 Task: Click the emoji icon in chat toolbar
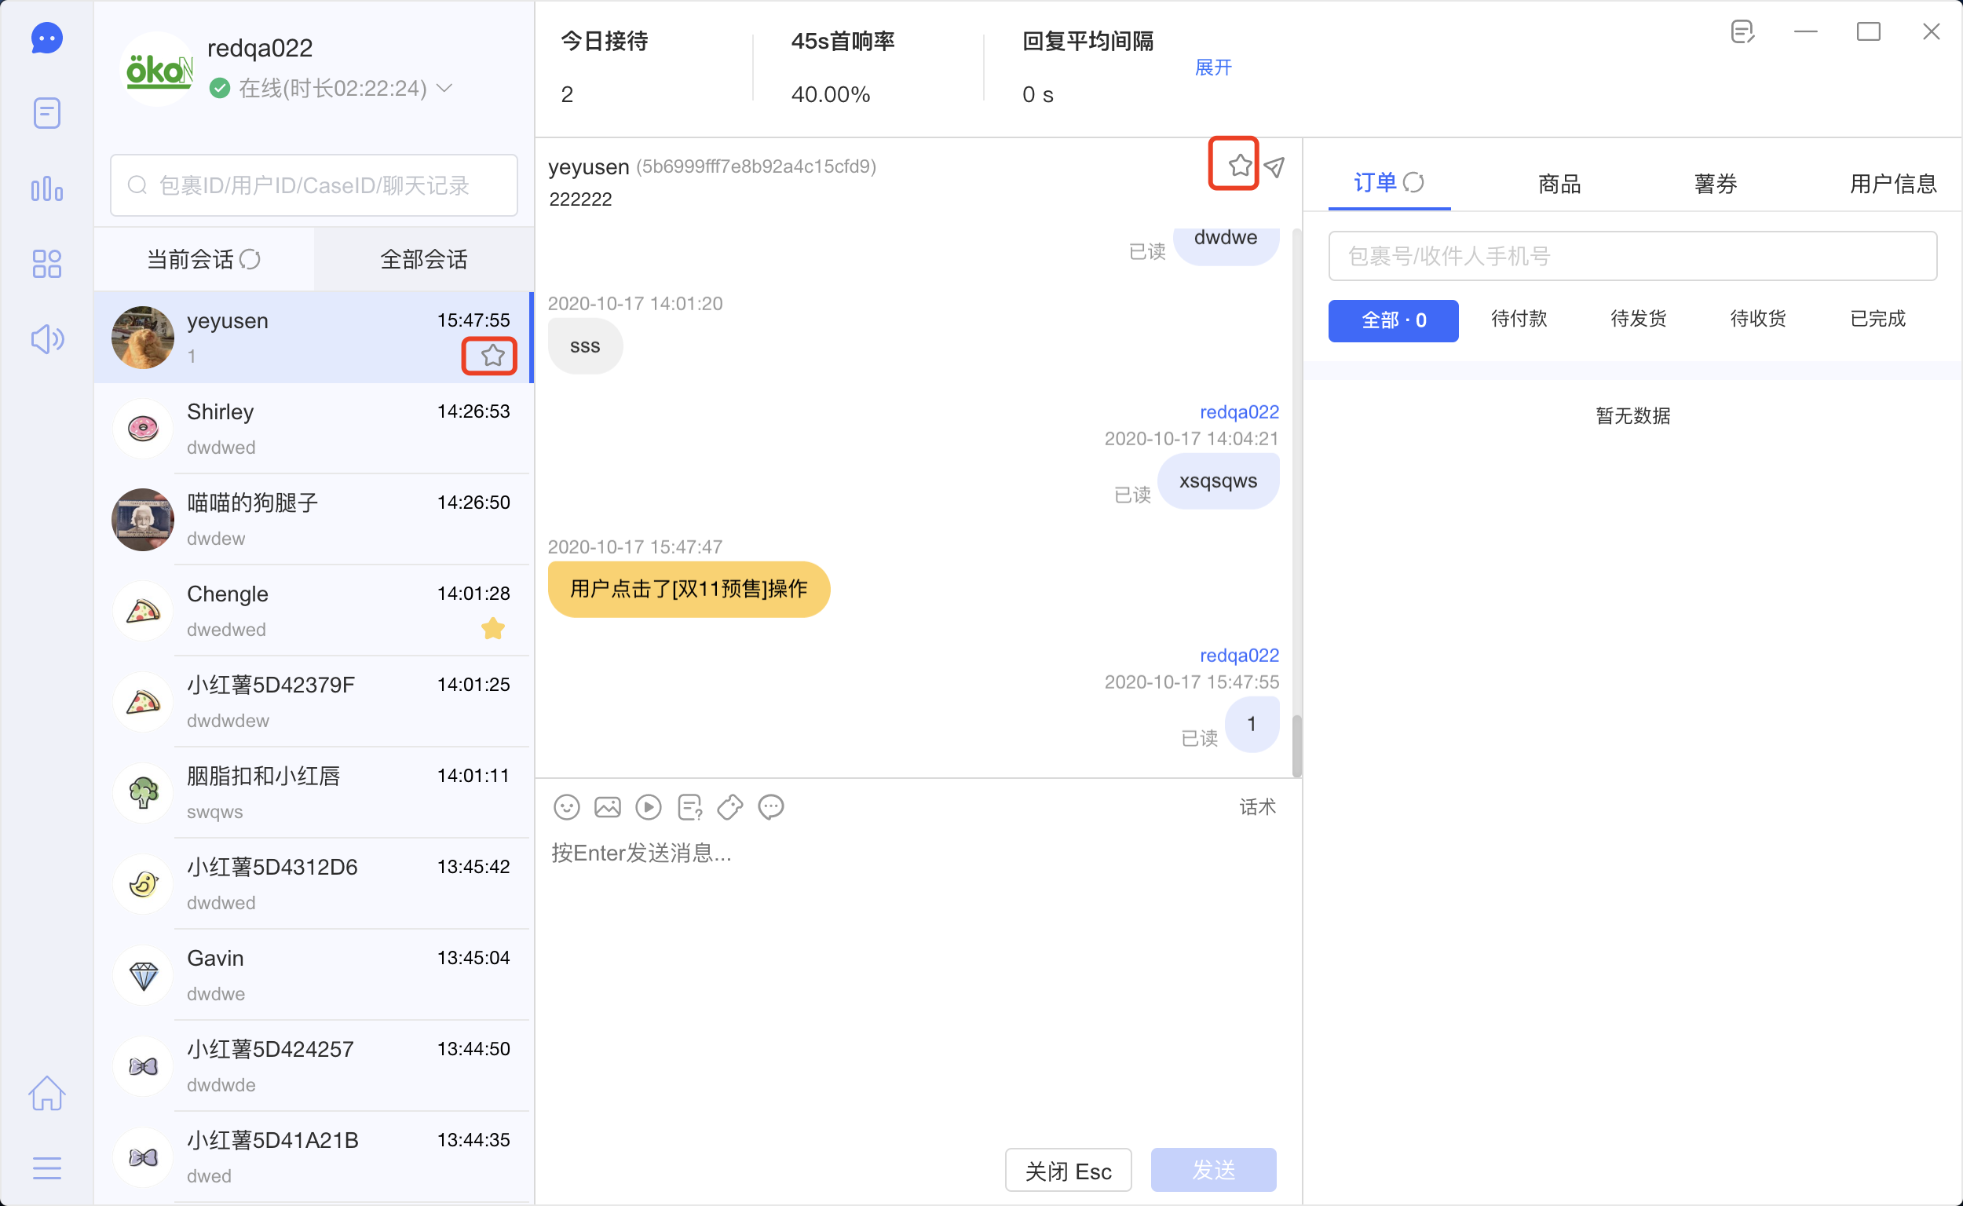pyautogui.click(x=566, y=807)
